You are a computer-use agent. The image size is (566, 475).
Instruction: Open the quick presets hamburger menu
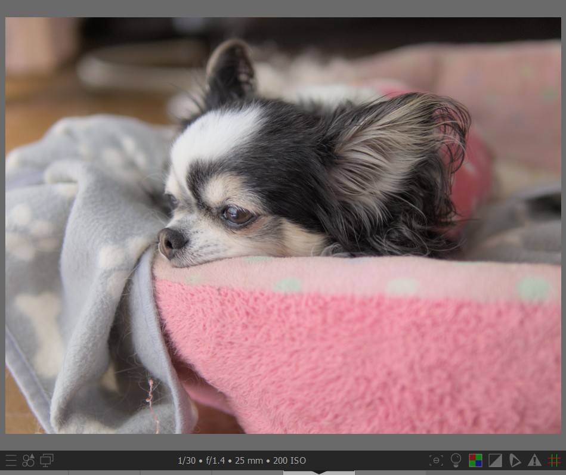click(11, 461)
